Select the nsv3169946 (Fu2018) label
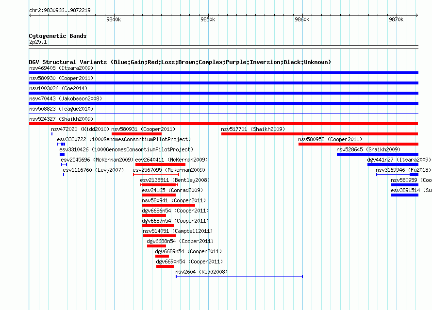Screen dimensions: 432x310 pyautogui.click(x=403, y=170)
